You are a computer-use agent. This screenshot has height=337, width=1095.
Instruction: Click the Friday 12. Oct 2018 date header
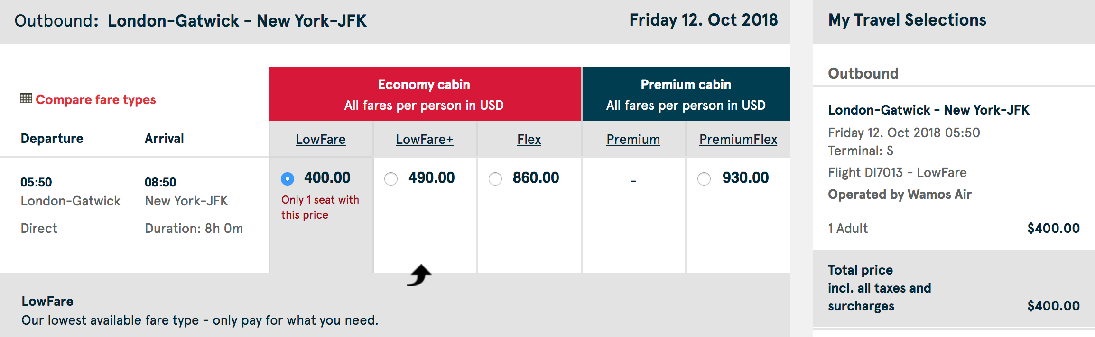[x=704, y=20]
